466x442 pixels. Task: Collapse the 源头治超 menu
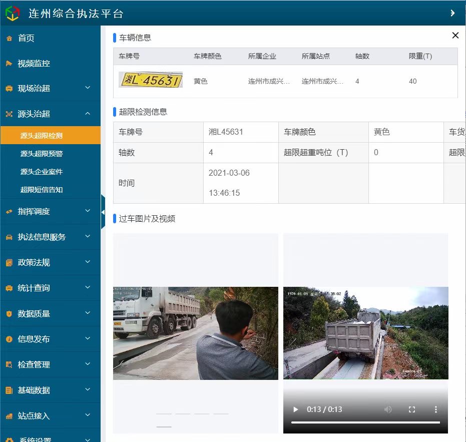coord(88,114)
